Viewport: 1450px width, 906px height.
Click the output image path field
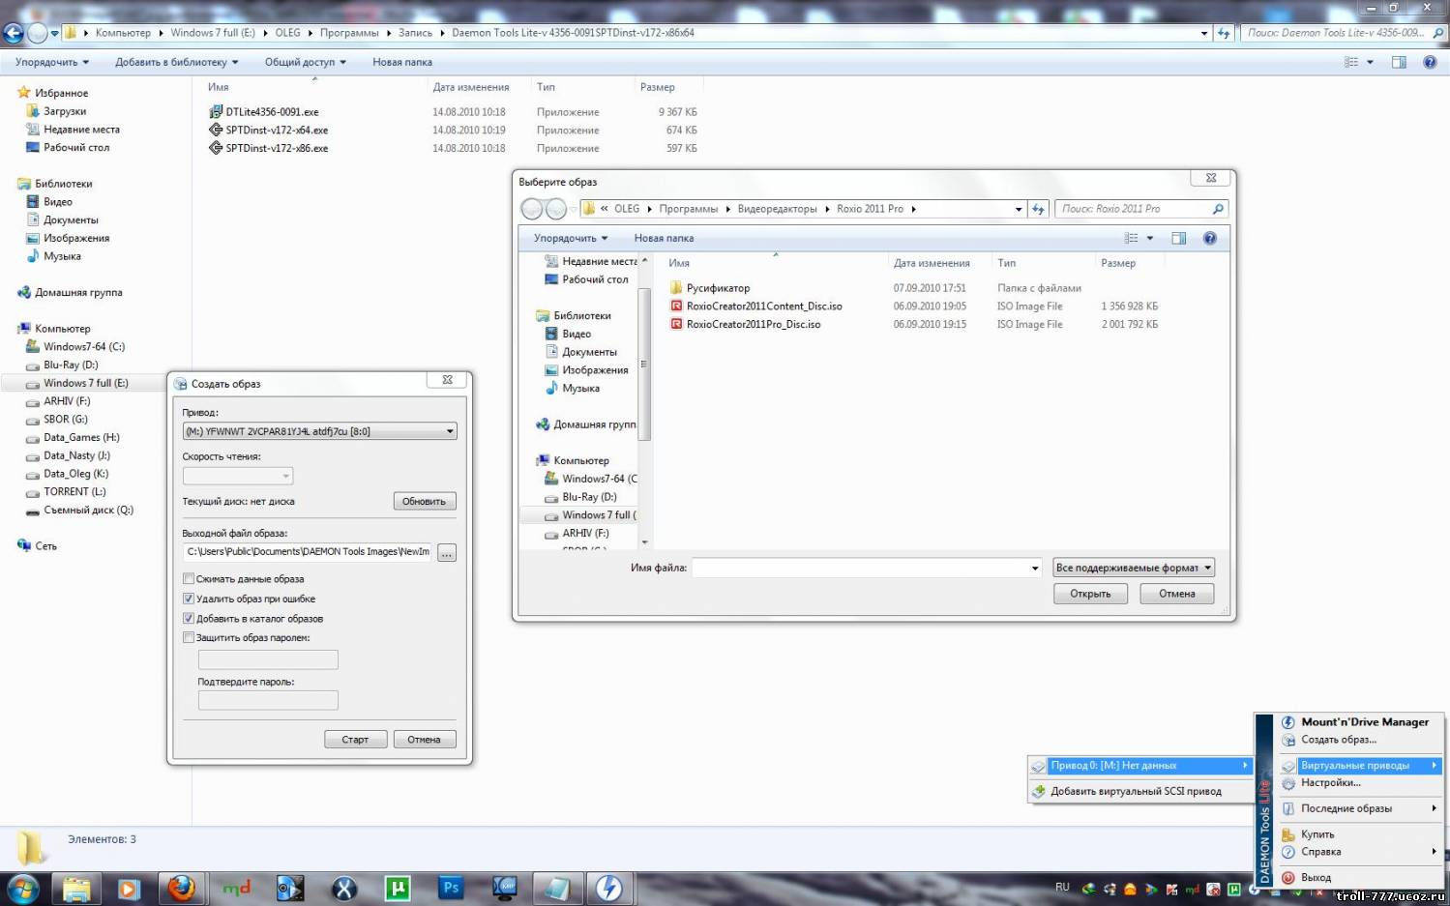click(308, 552)
